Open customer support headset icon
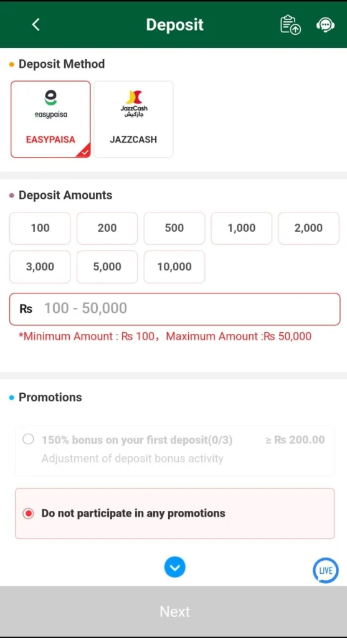This screenshot has height=638, width=347. coord(325,25)
